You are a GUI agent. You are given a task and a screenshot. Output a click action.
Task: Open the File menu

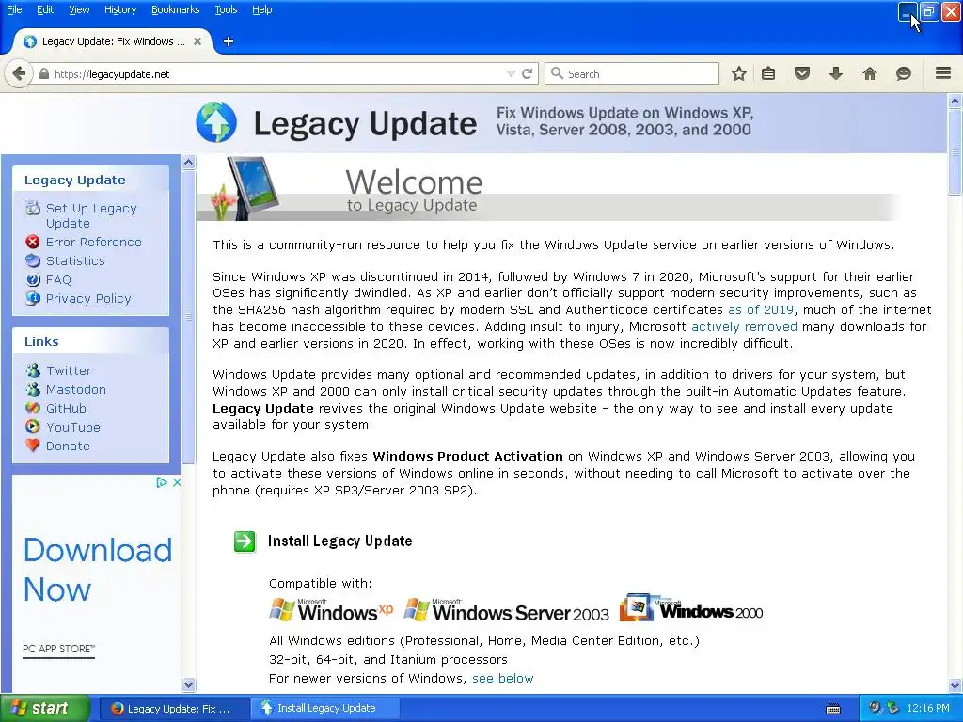pyautogui.click(x=14, y=9)
